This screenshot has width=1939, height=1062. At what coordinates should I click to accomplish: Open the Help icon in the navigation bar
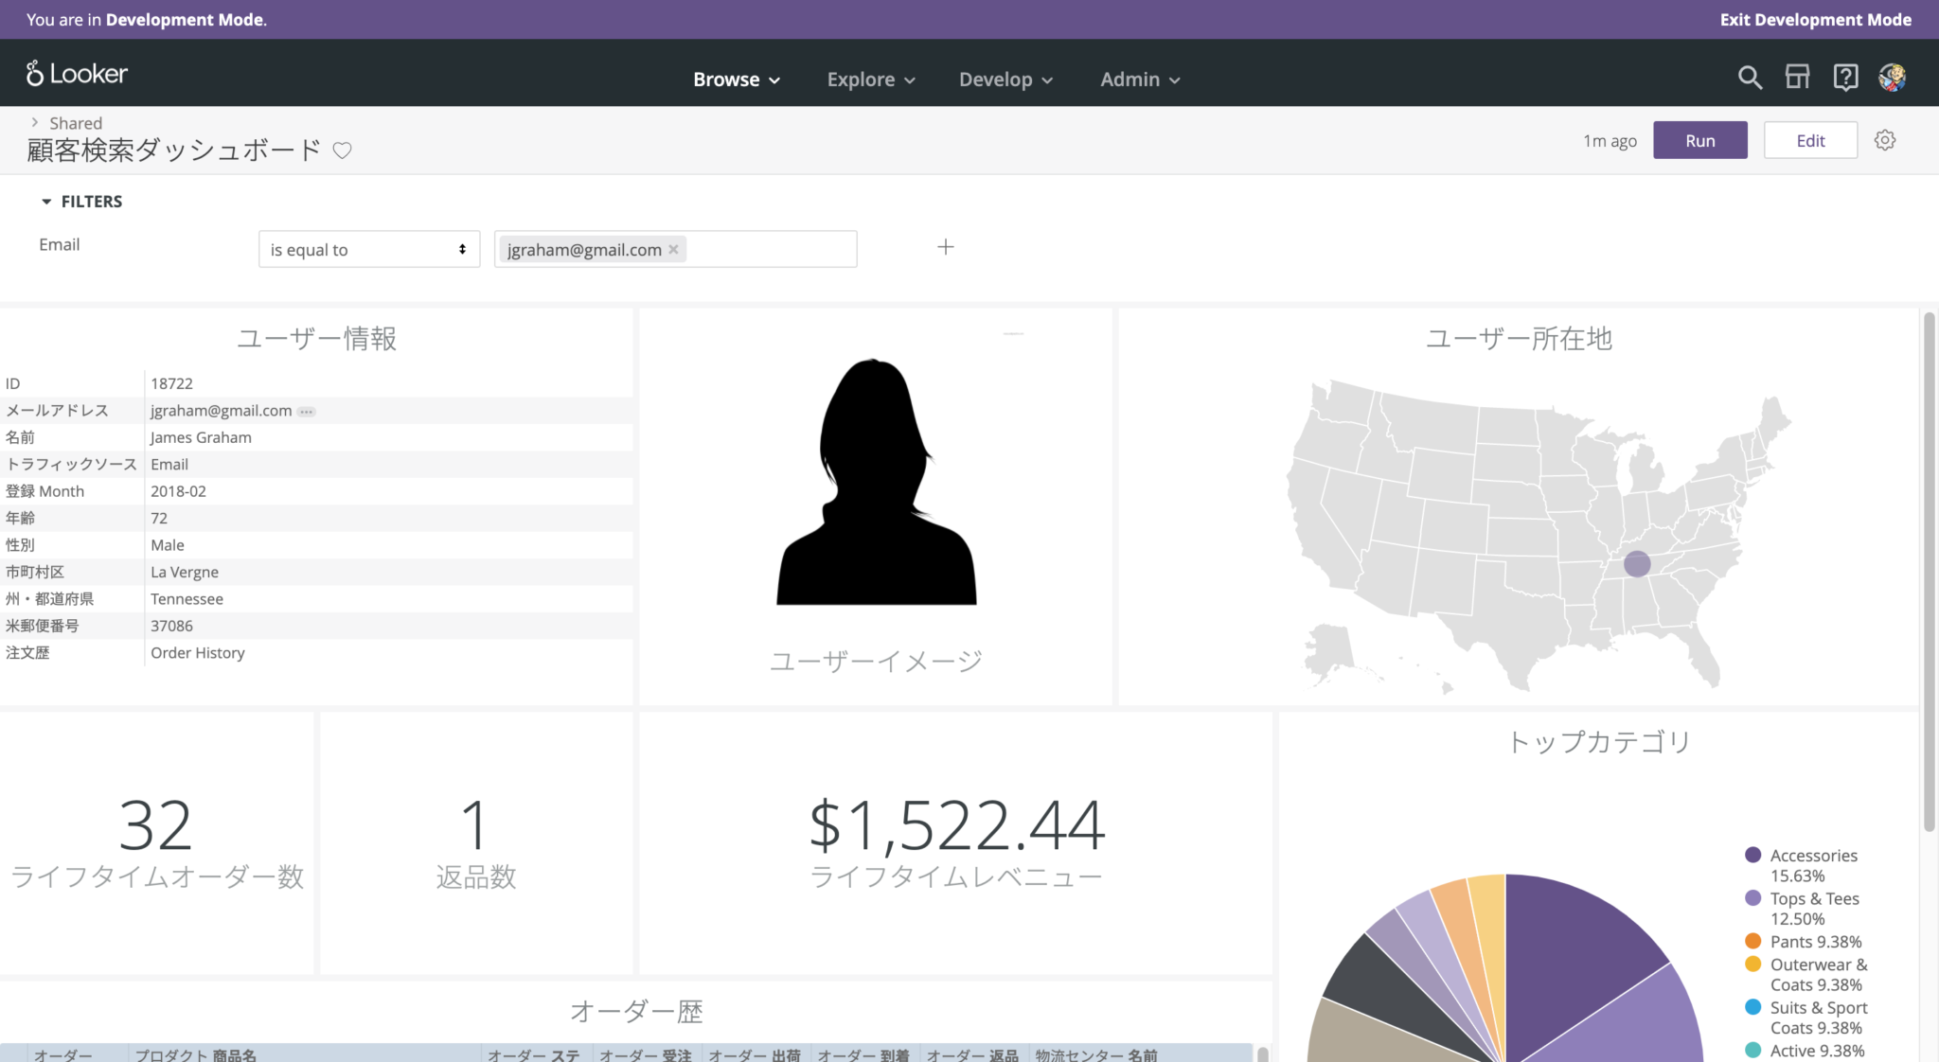click(x=1845, y=78)
